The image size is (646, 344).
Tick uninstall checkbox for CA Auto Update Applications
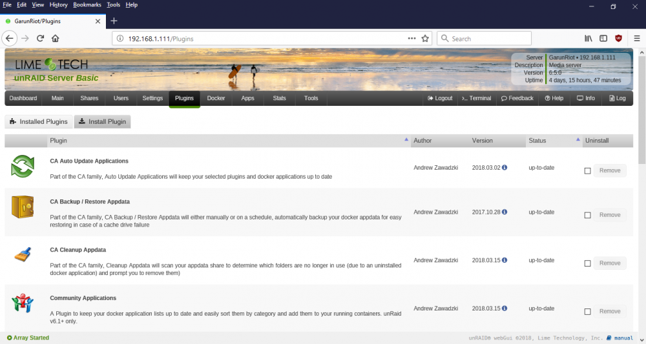[x=587, y=171]
